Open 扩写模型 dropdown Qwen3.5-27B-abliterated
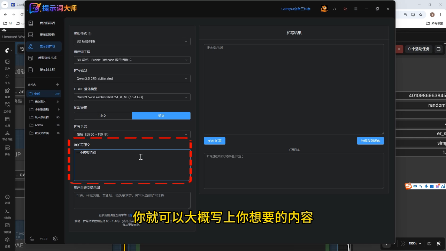This screenshot has height=251, width=446. tap(132, 78)
